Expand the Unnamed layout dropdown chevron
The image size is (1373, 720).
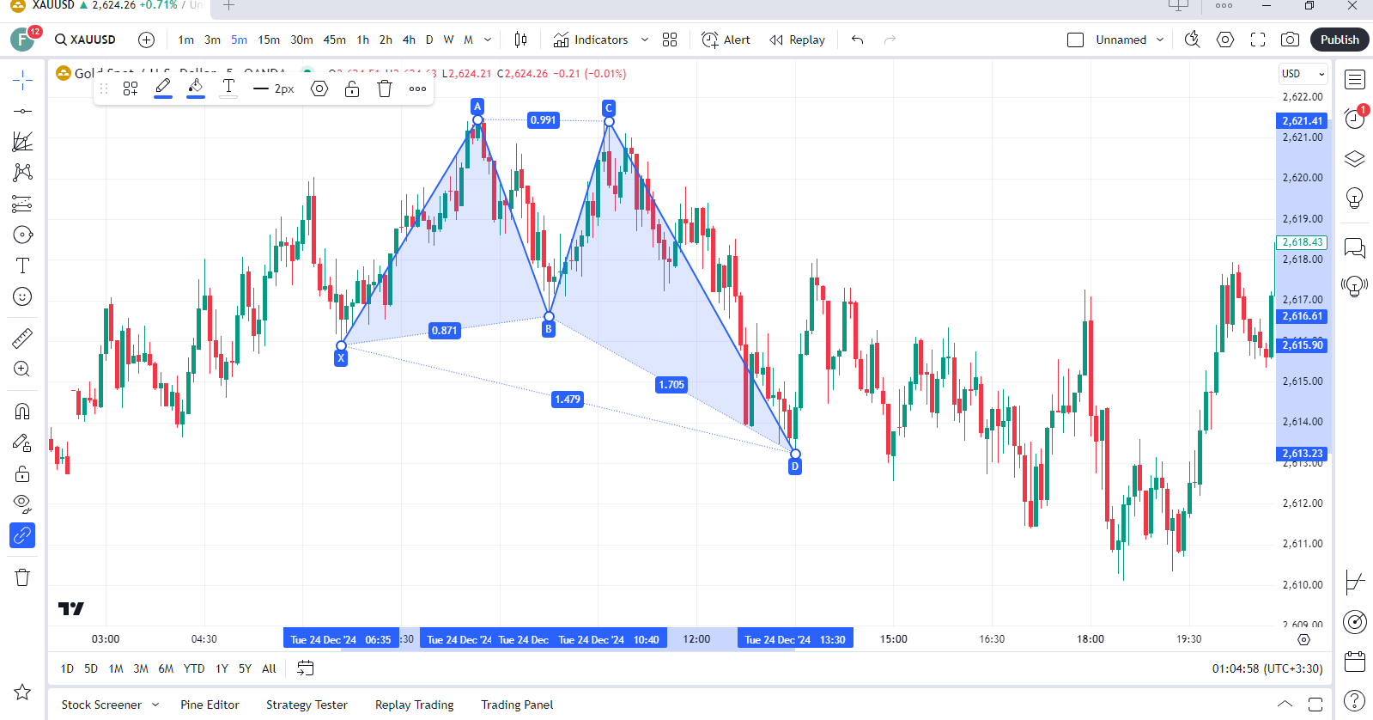(1160, 40)
